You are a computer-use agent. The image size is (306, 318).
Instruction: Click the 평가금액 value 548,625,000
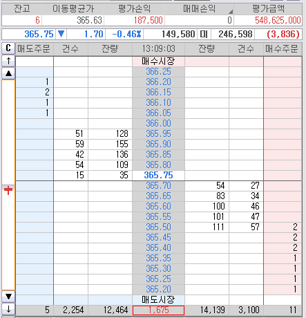(278, 20)
